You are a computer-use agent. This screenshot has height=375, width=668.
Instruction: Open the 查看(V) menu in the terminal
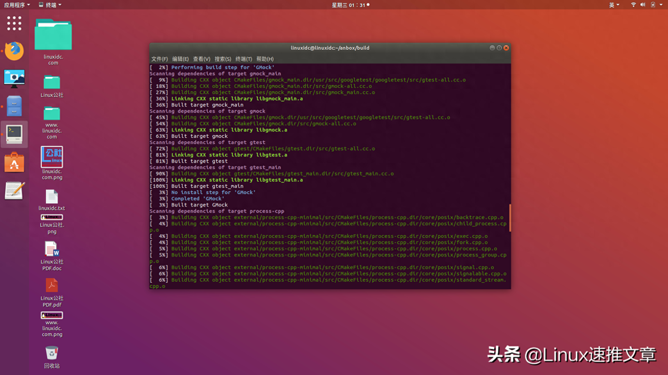[202, 59]
